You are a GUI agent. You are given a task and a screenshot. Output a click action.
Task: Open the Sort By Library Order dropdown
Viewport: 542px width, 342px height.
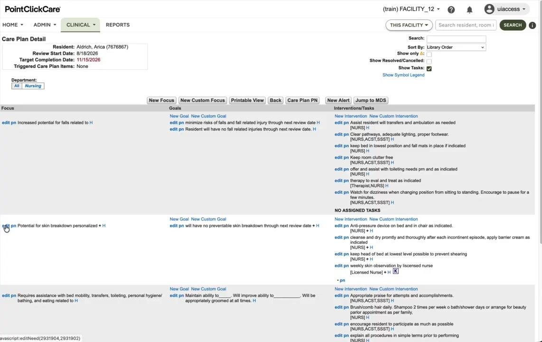tap(456, 47)
